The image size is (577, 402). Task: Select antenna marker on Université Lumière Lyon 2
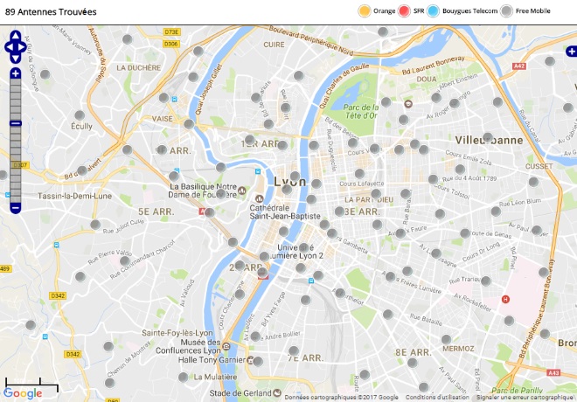coord(303,247)
